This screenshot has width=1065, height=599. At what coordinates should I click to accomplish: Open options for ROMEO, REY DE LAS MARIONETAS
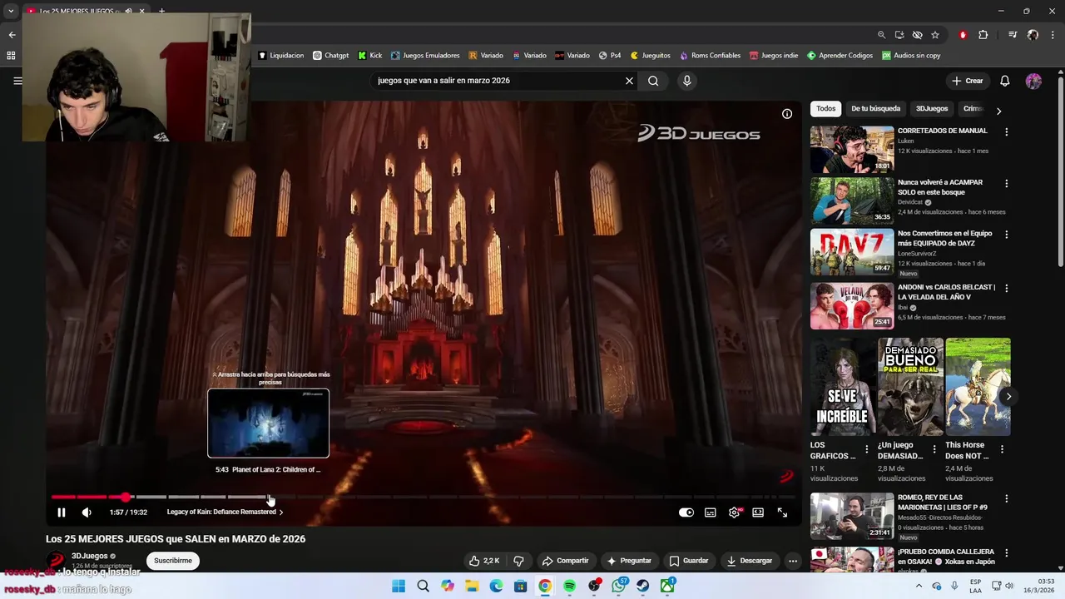pyautogui.click(x=1006, y=498)
